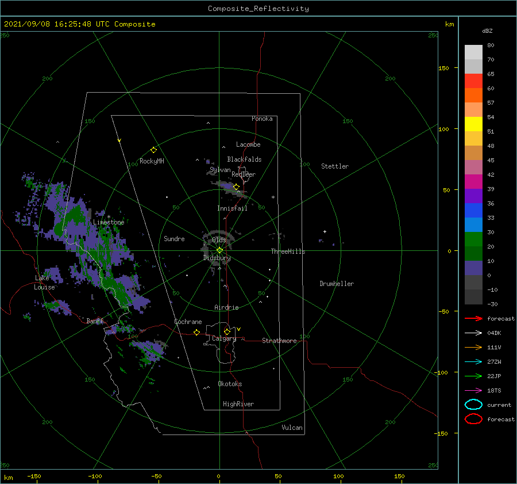The image size is (517, 484).
Task: Click the Blackfalds city label
Action: pyautogui.click(x=244, y=159)
